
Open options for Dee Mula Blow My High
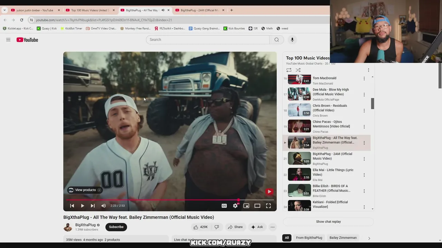[364, 94]
